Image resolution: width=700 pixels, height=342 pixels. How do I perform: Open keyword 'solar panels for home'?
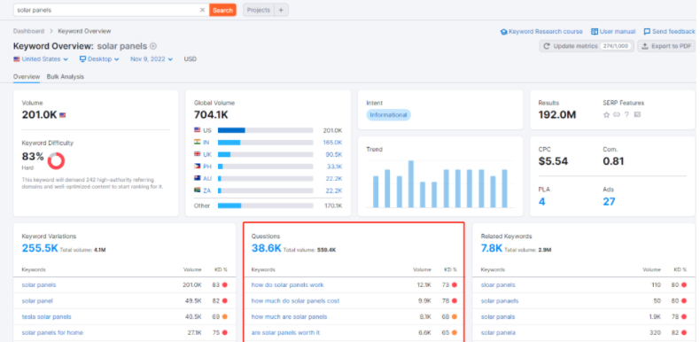point(52,332)
